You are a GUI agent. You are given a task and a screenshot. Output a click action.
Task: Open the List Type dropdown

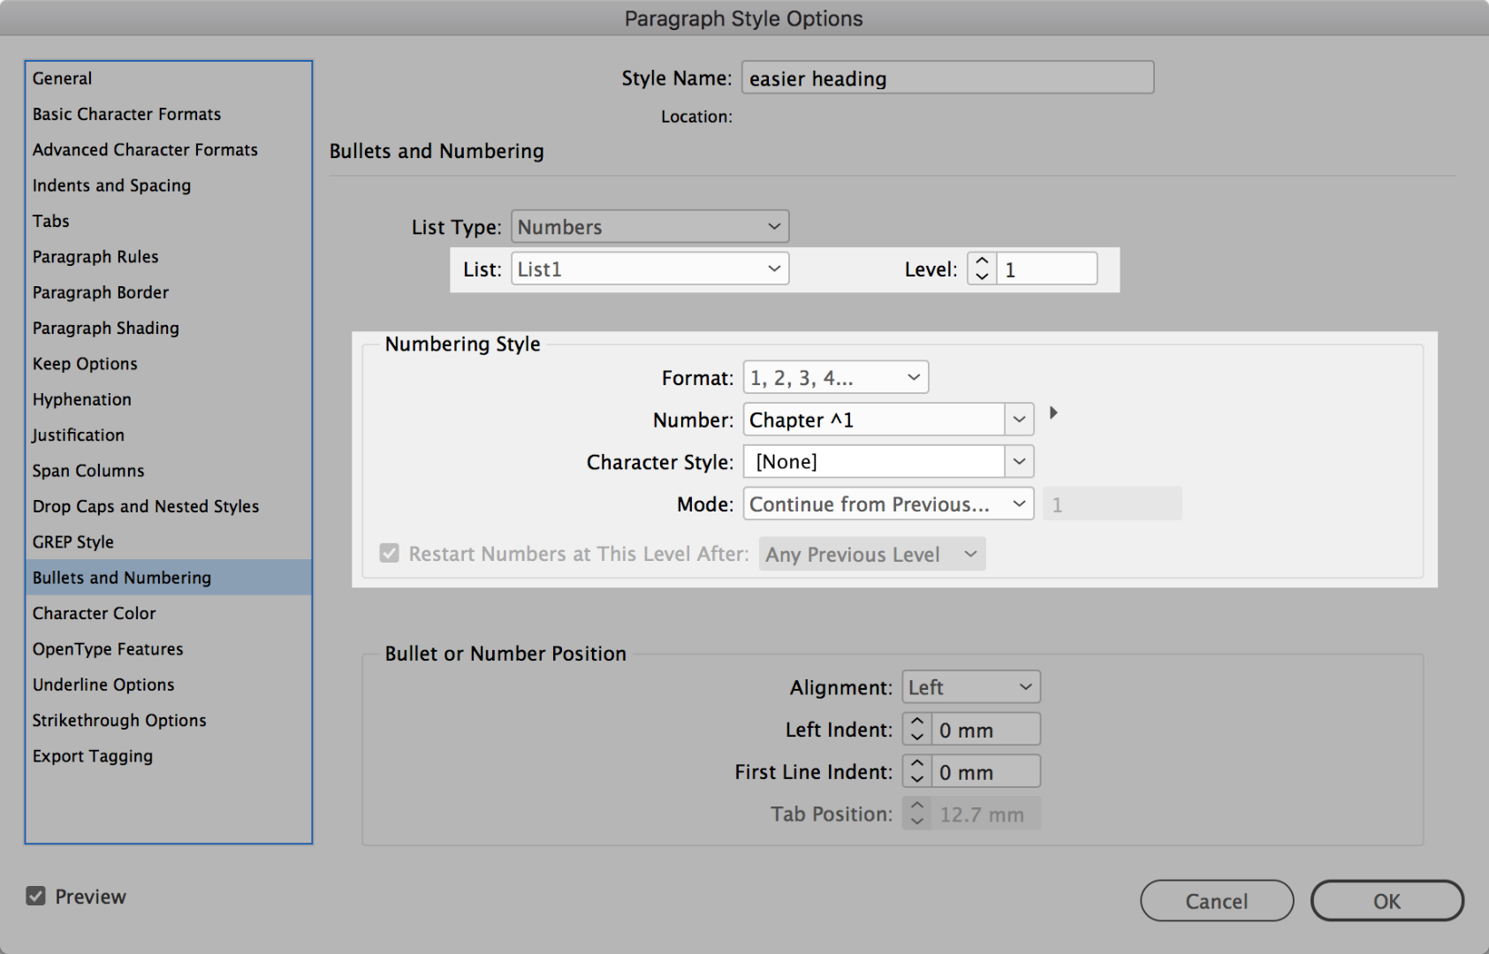point(650,227)
